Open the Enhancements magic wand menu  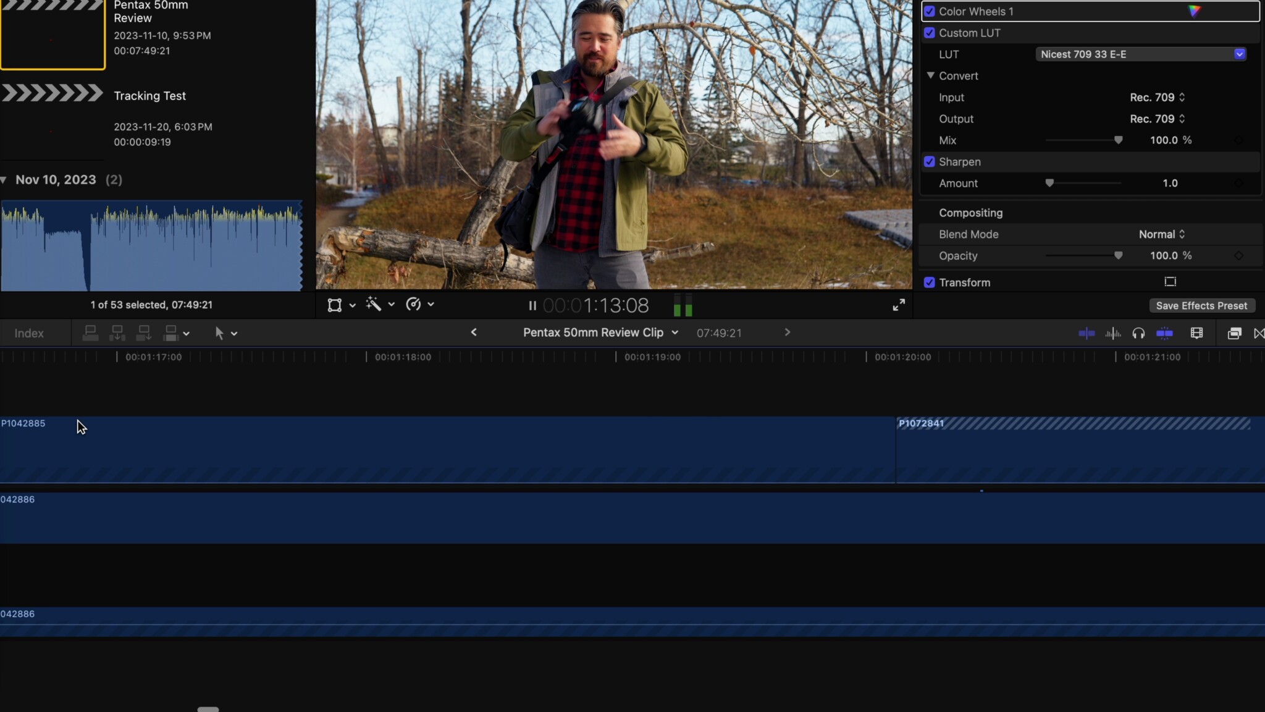click(374, 304)
